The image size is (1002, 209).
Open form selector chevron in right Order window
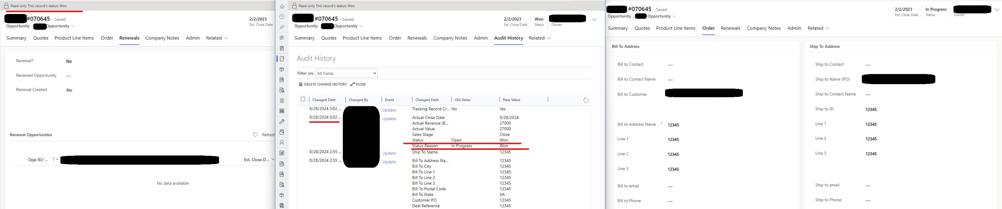(x=674, y=16)
